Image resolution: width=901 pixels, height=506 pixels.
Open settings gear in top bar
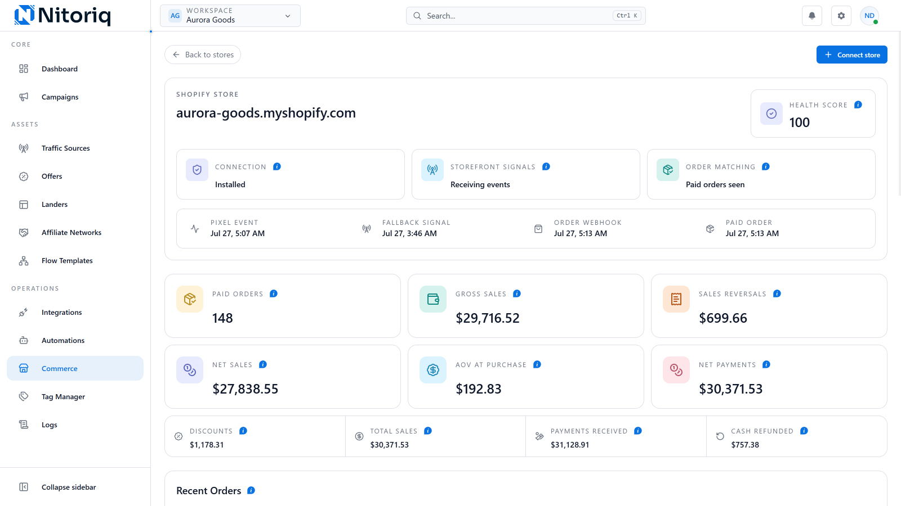(841, 16)
